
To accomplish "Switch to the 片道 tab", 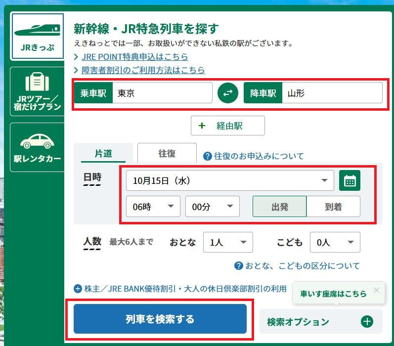I will click(x=103, y=154).
